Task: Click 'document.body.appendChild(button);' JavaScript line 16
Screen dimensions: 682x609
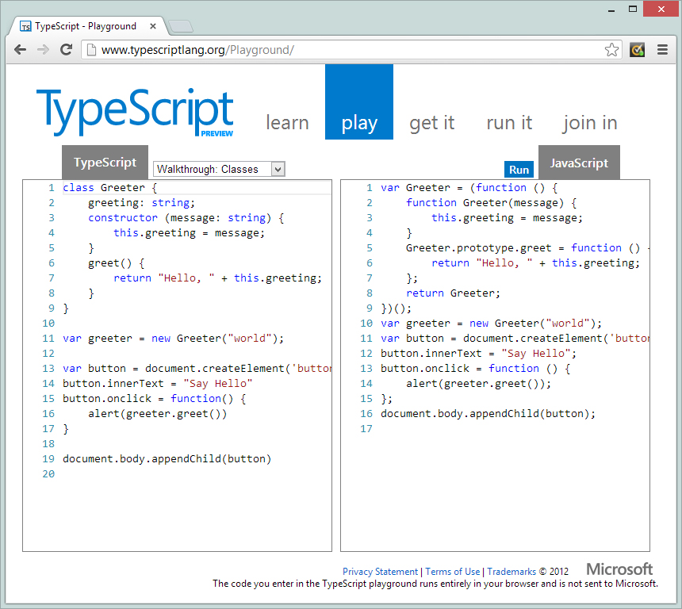Action: click(x=488, y=413)
